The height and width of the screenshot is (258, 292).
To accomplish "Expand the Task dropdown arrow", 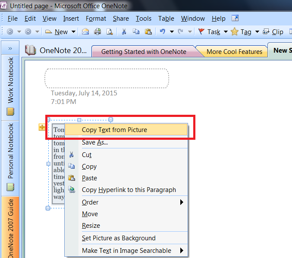I will click(x=226, y=31).
